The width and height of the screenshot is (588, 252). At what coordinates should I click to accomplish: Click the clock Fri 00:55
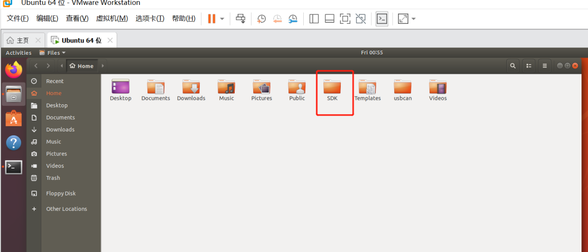pos(372,53)
